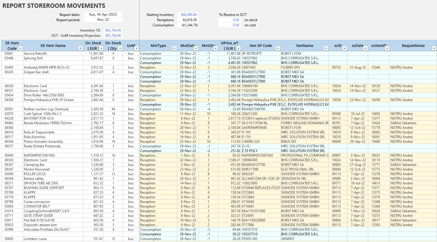Select the Report date cell Sun, 16-Apr-2023
The width and height of the screenshot is (437, 242).
(x=103, y=14)
